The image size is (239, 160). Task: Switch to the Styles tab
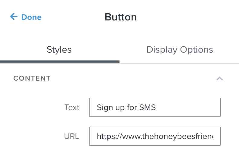(59, 50)
